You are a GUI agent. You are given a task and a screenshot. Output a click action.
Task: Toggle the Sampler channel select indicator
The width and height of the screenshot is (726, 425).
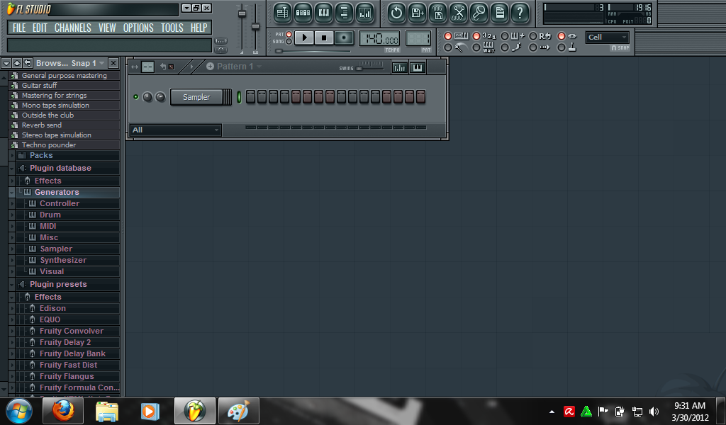[x=239, y=97]
